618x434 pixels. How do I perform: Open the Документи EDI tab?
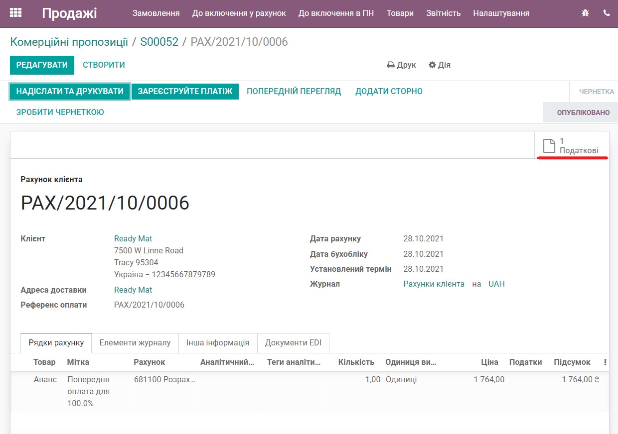click(x=293, y=342)
